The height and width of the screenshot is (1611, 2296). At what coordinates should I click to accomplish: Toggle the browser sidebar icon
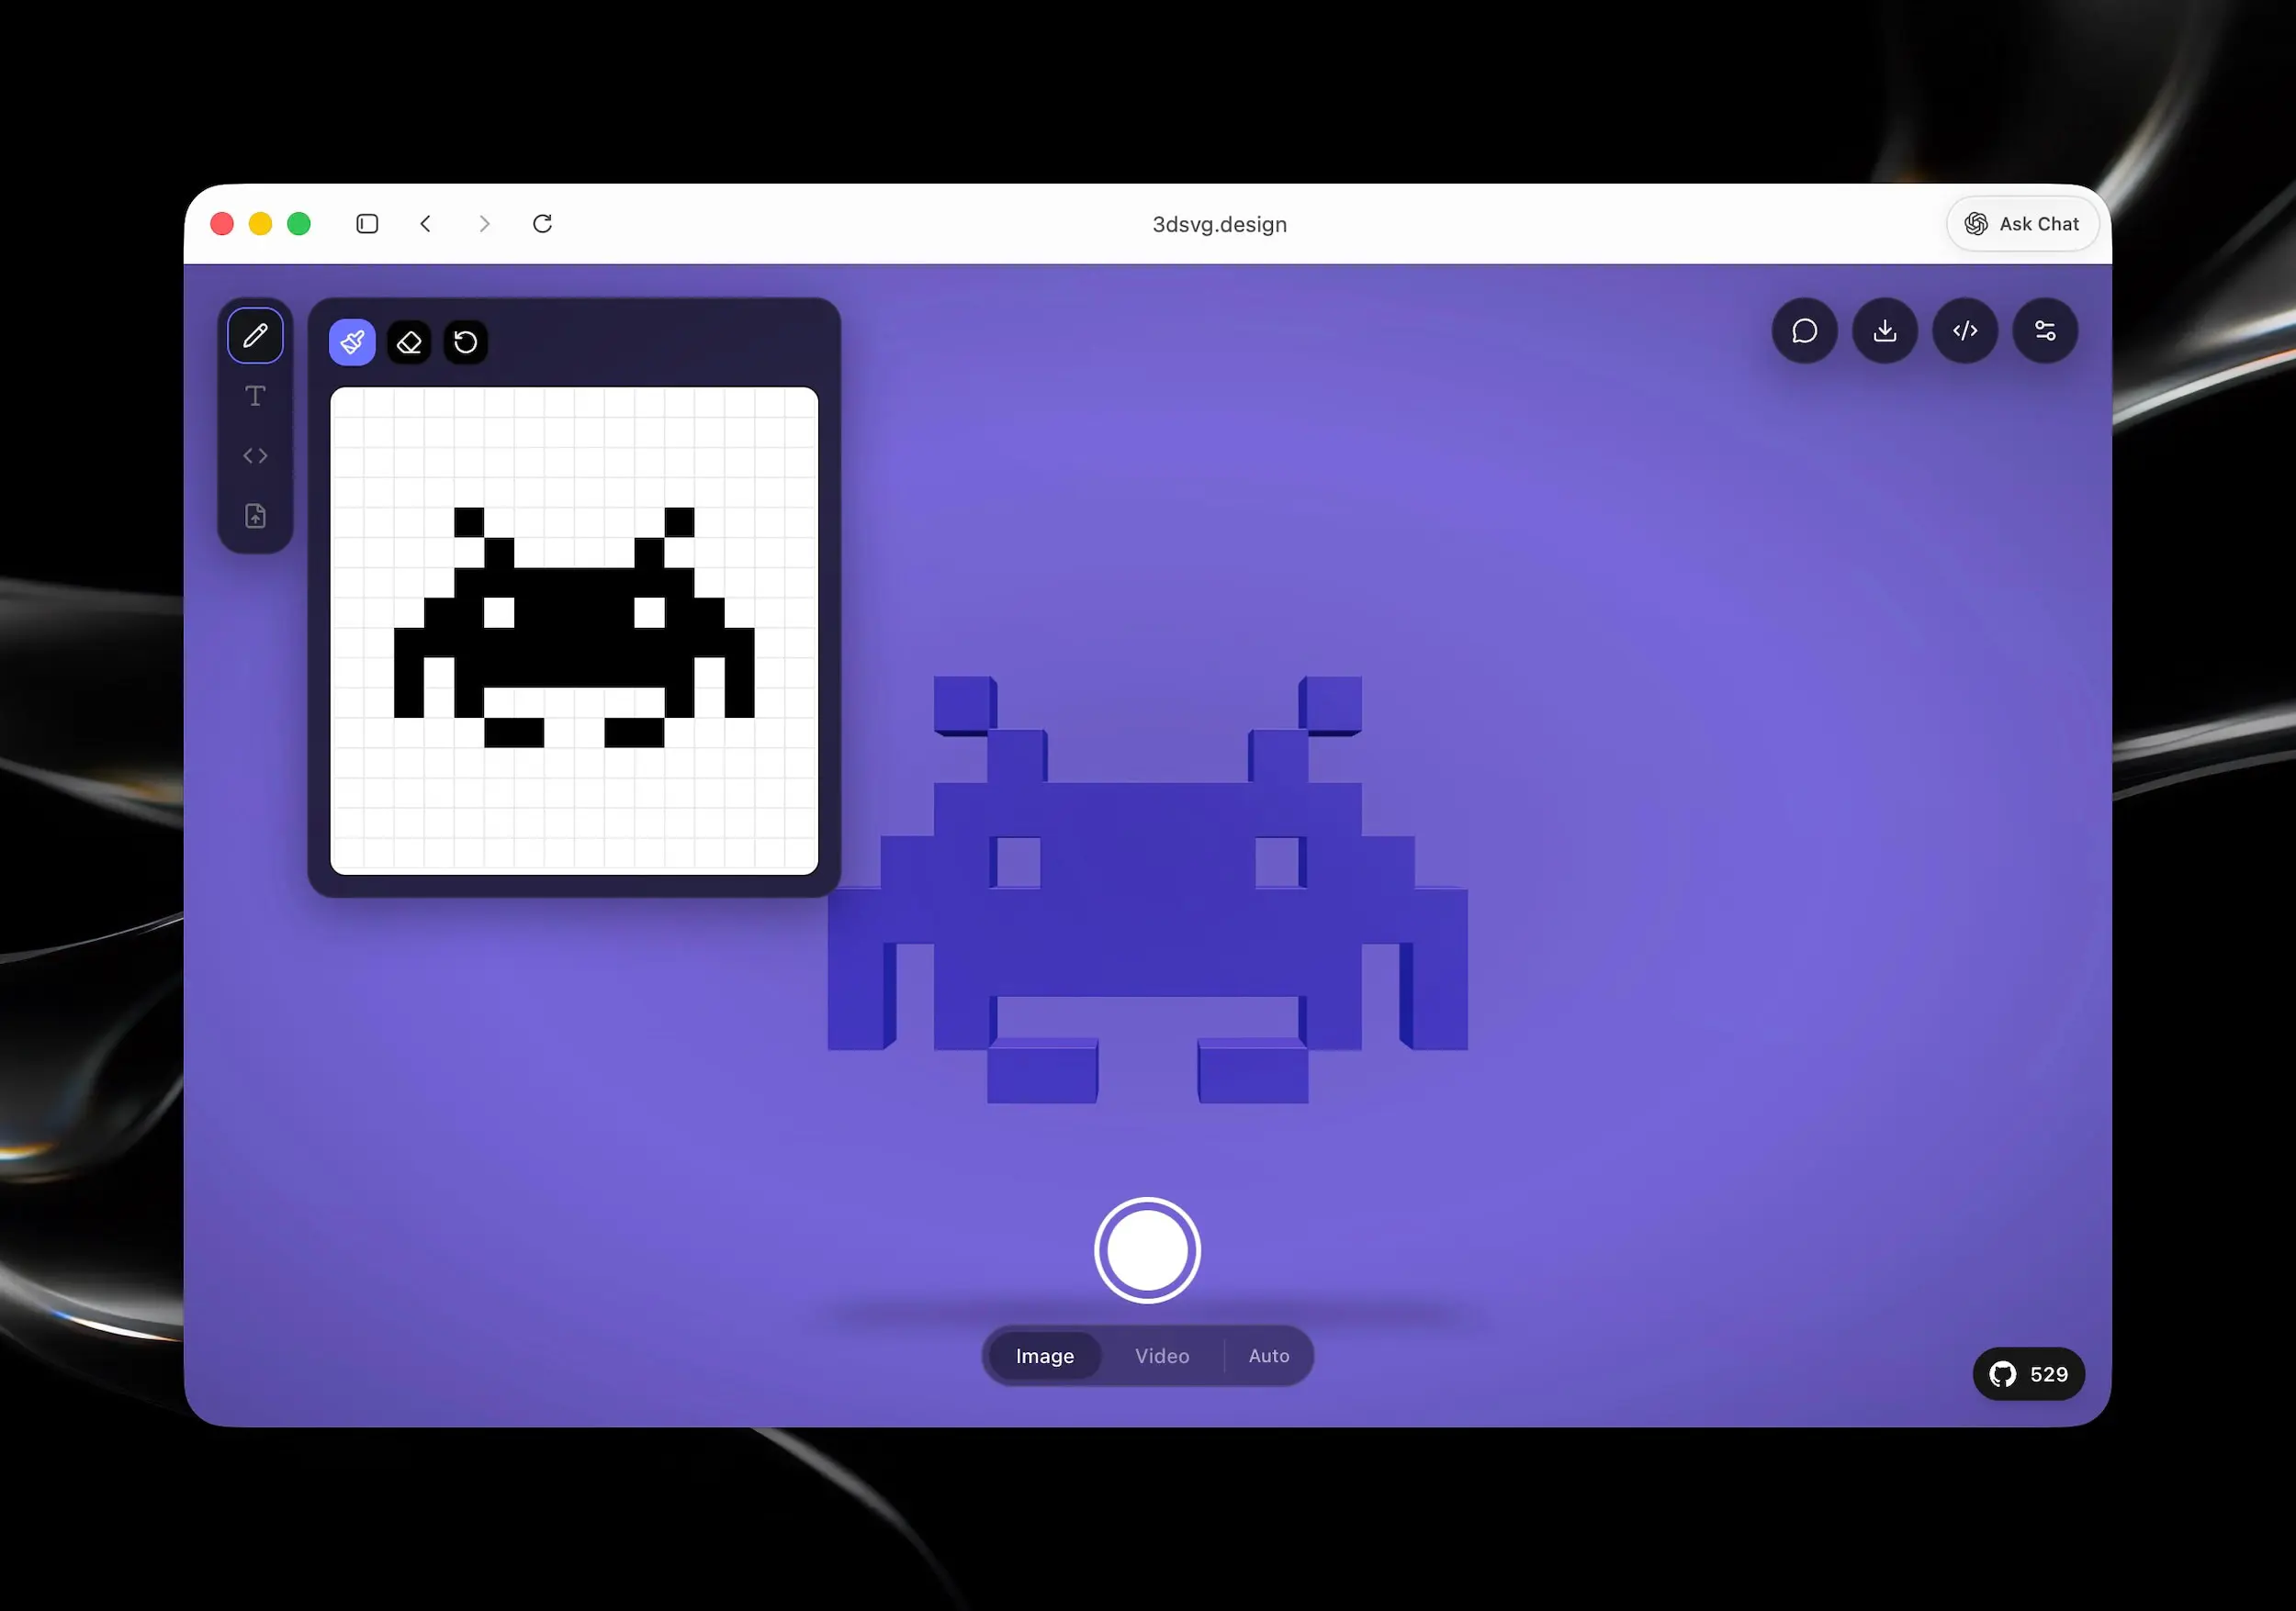367,224
